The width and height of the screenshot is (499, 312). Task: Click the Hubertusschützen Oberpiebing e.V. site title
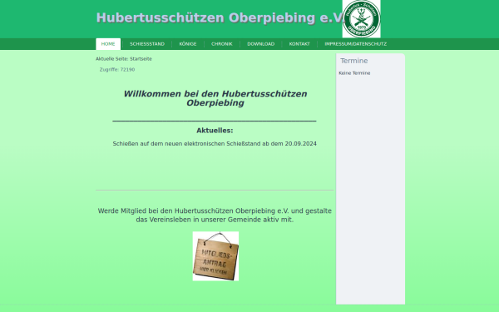coord(220,17)
